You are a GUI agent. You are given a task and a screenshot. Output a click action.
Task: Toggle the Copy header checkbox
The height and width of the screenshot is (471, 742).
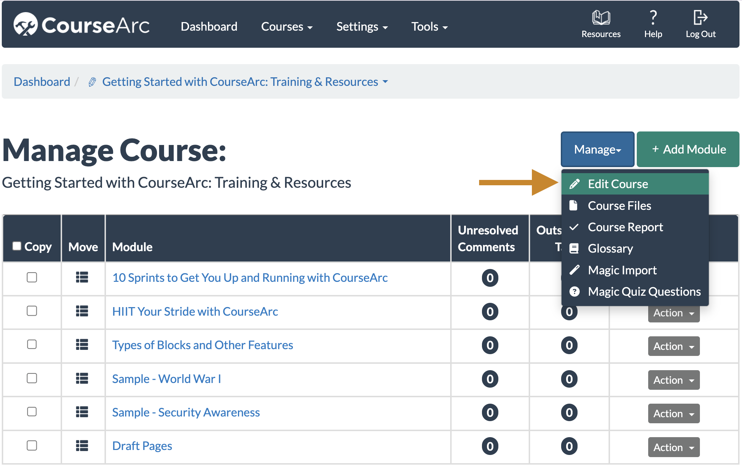pyautogui.click(x=17, y=246)
